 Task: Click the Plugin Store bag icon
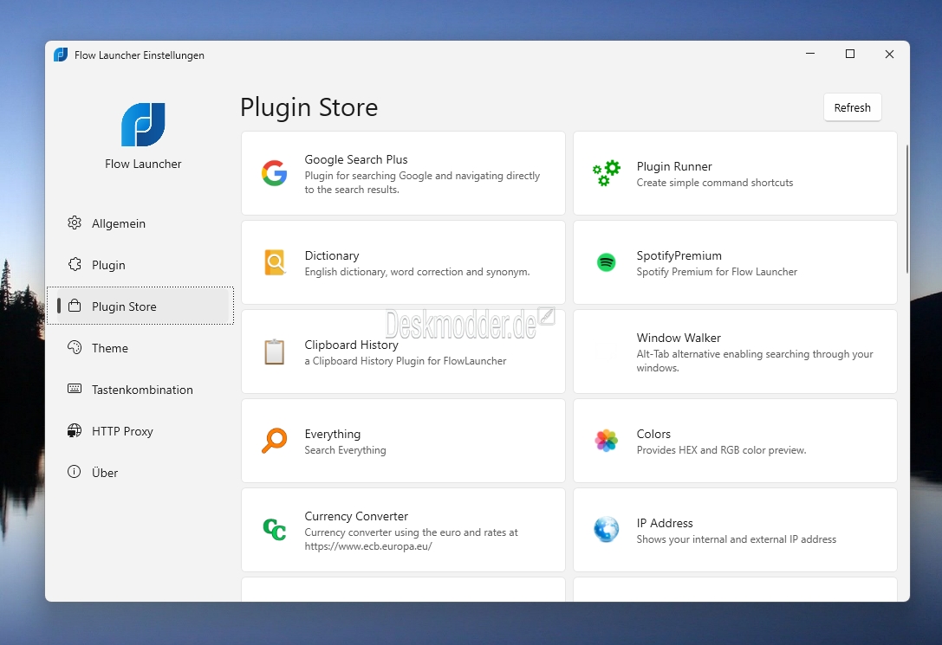click(75, 306)
